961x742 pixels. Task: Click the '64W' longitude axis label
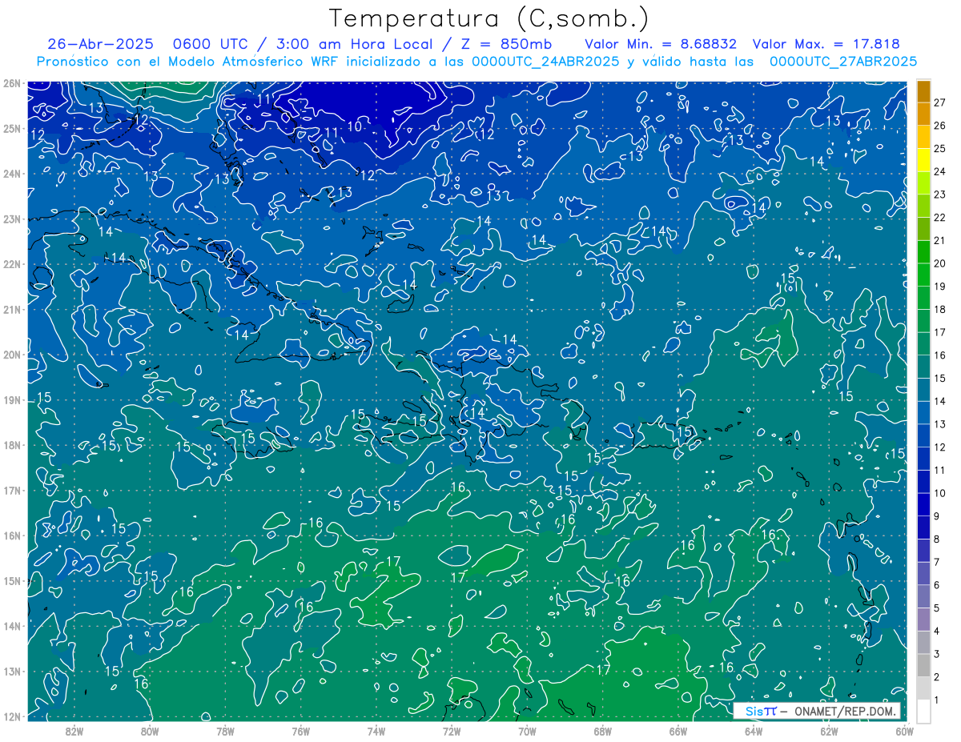click(x=753, y=731)
